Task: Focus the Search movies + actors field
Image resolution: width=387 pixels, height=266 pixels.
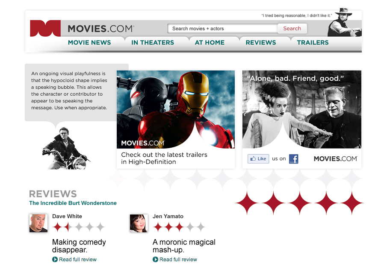Action: 222,29
